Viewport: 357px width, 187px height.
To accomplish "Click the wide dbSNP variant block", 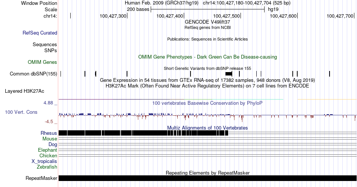I will click(228, 74).
